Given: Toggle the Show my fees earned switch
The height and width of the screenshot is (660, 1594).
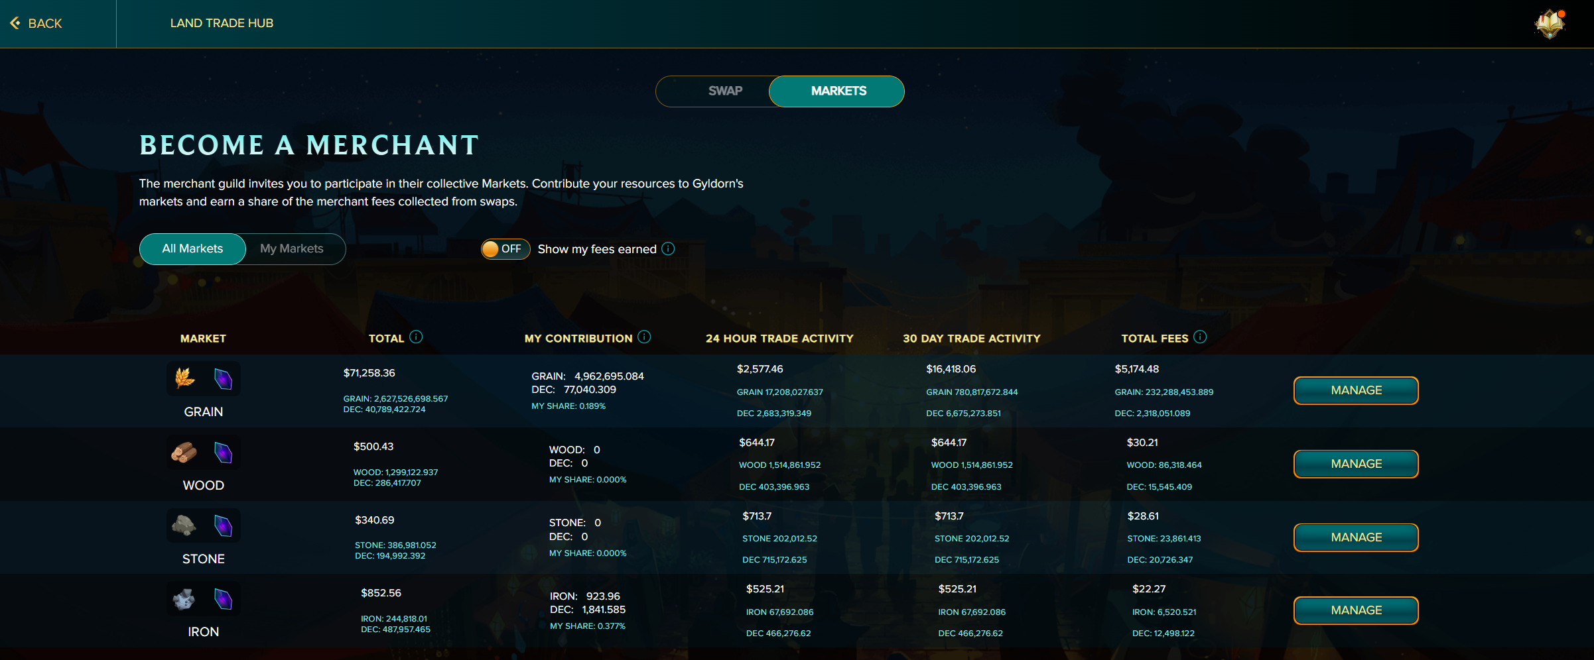Looking at the screenshot, I should 505,248.
